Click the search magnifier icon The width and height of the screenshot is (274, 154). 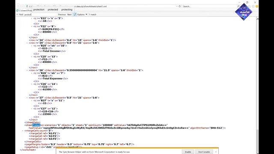(238, 6)
